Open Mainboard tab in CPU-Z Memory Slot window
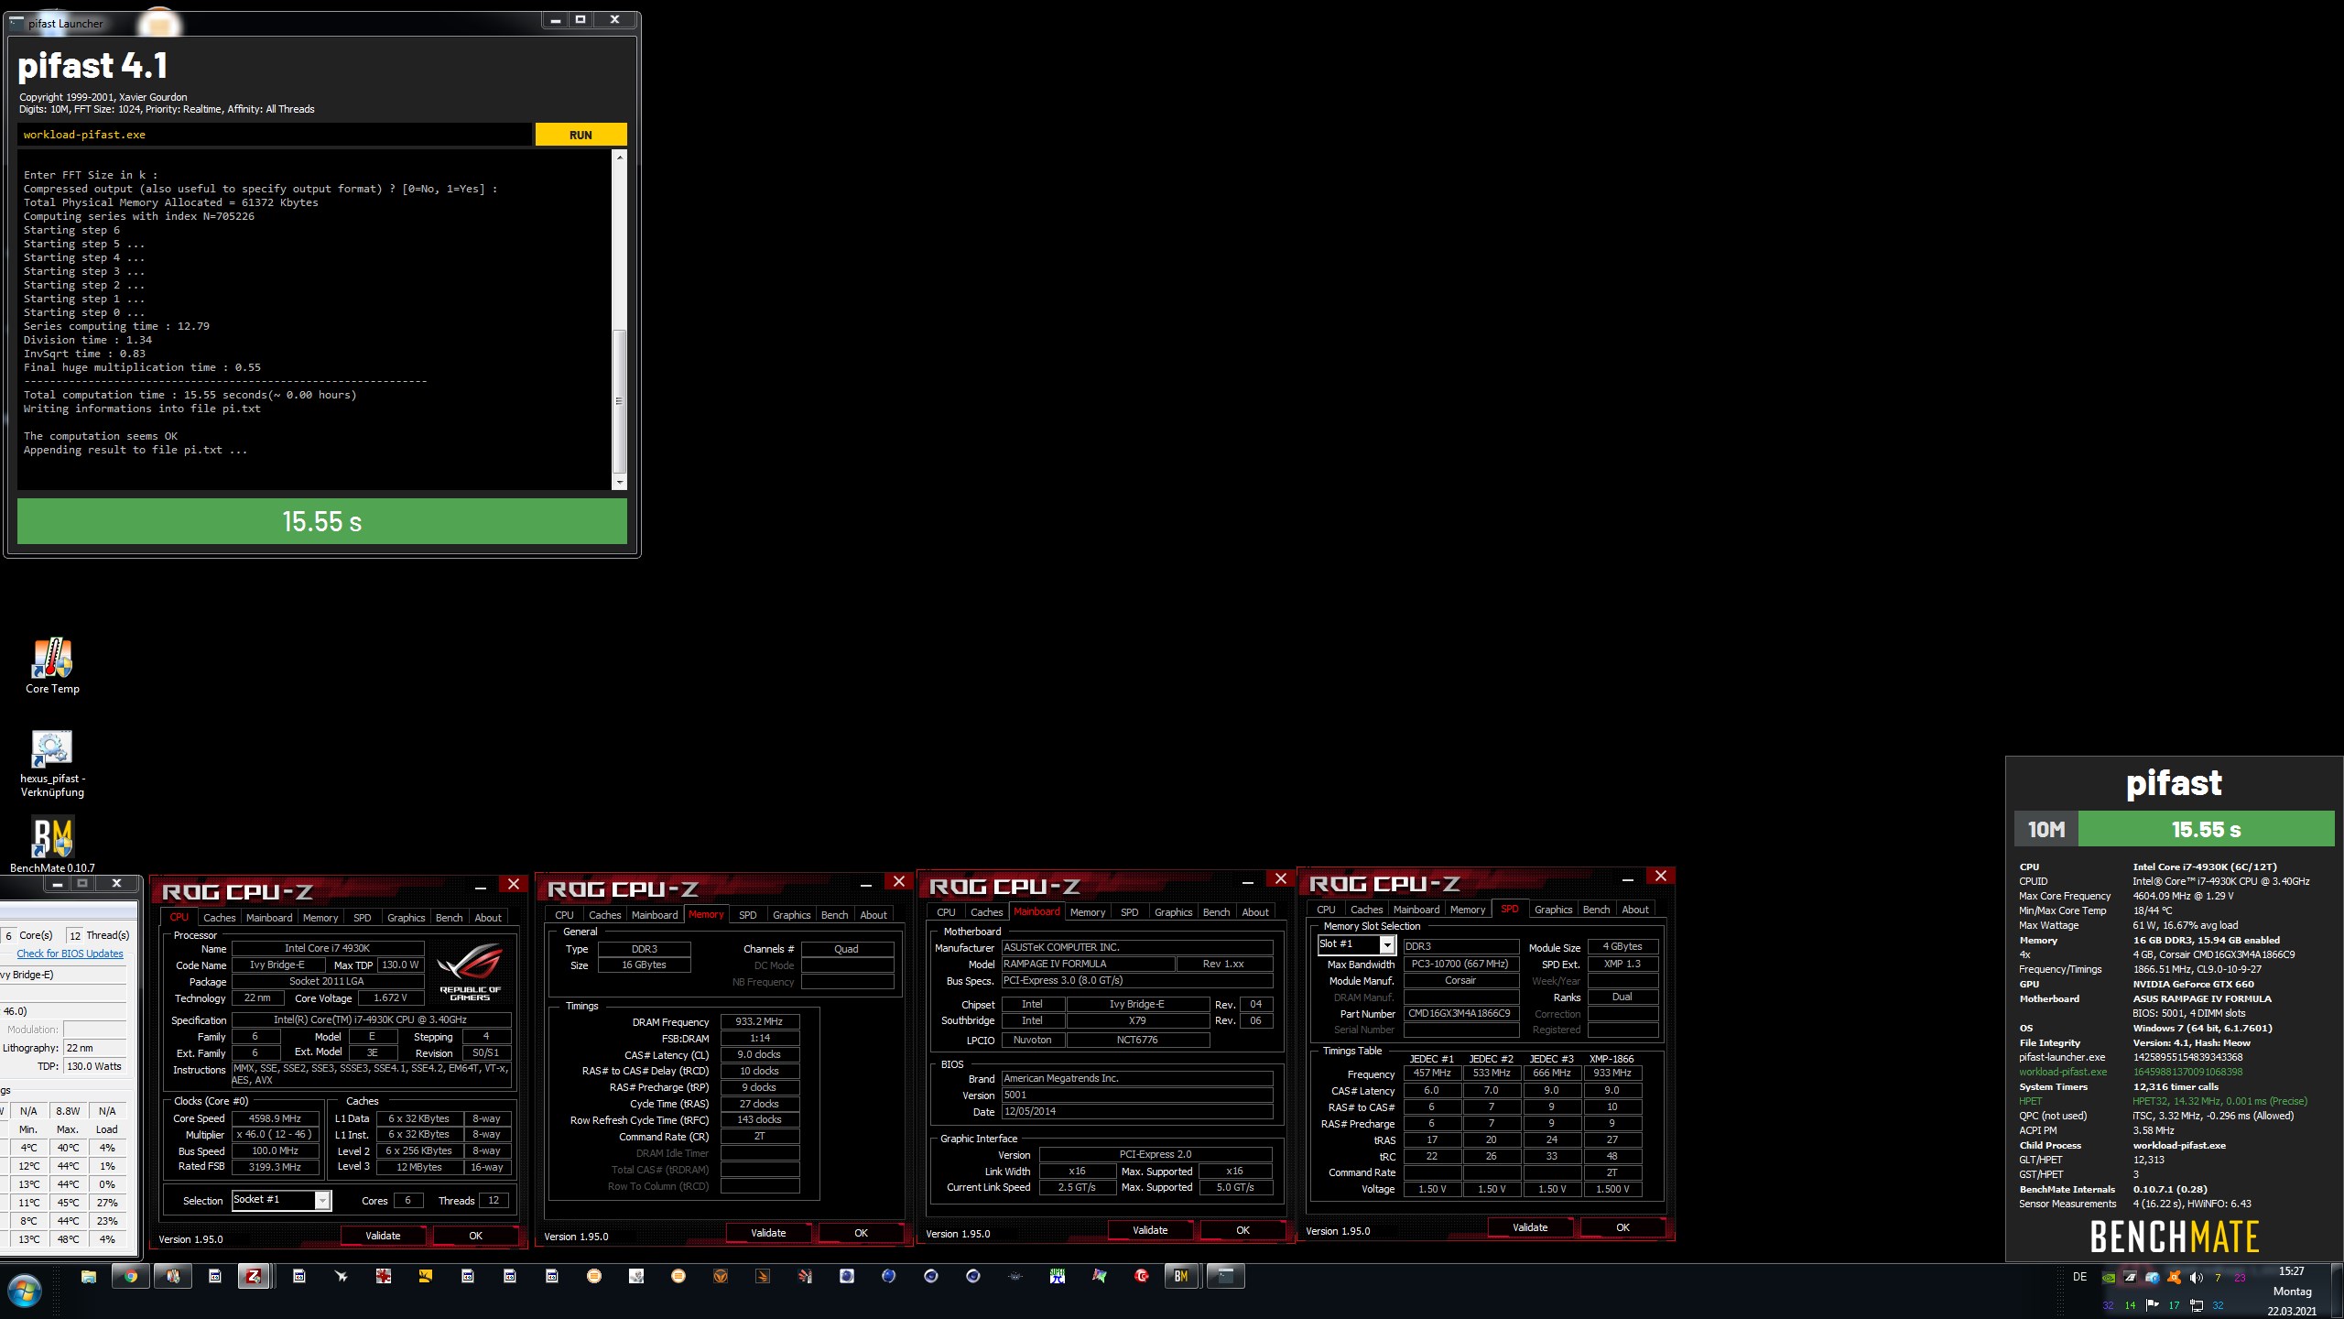This screenshot has width=2344, height=1319. pos(1416,910)
